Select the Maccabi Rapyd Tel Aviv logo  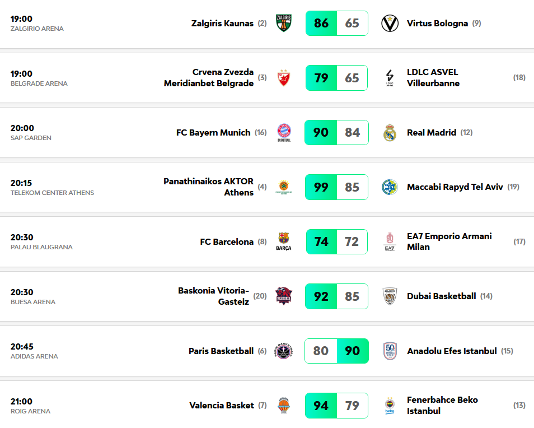click(x=390, y=187)
